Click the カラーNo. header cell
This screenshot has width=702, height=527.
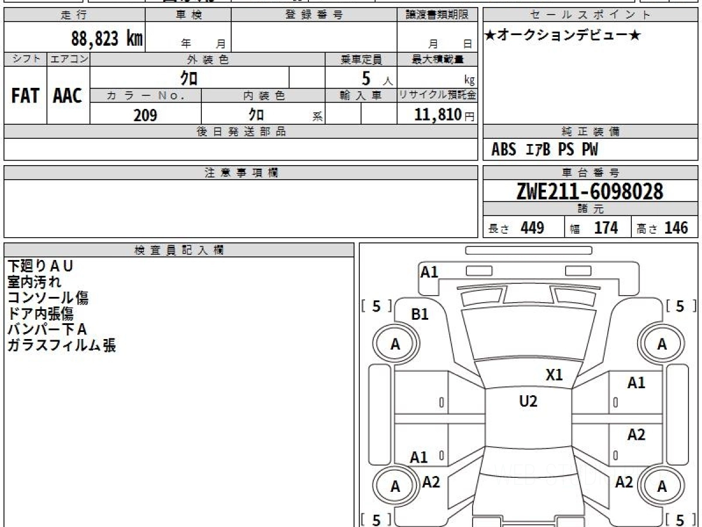click(x=146, y=96)
